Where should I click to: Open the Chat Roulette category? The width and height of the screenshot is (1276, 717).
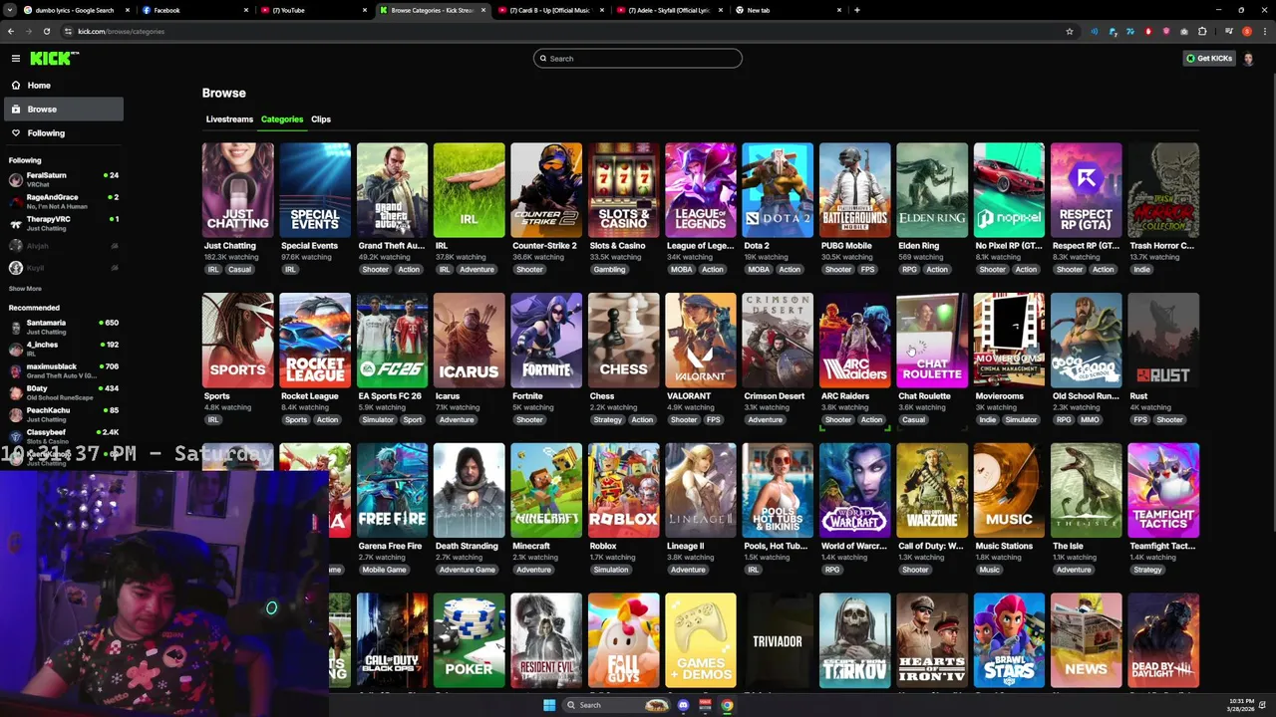tap(932, 341)
